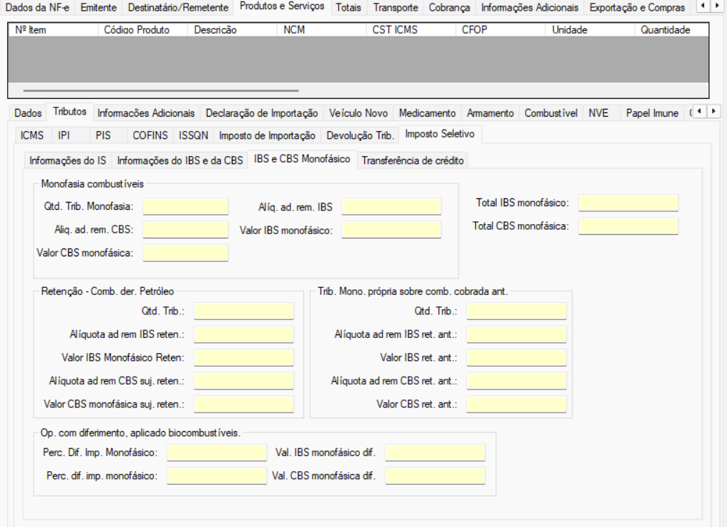Screen dimensions: 727x527
Task: Click the NCM column header
Action: (322, 29)
